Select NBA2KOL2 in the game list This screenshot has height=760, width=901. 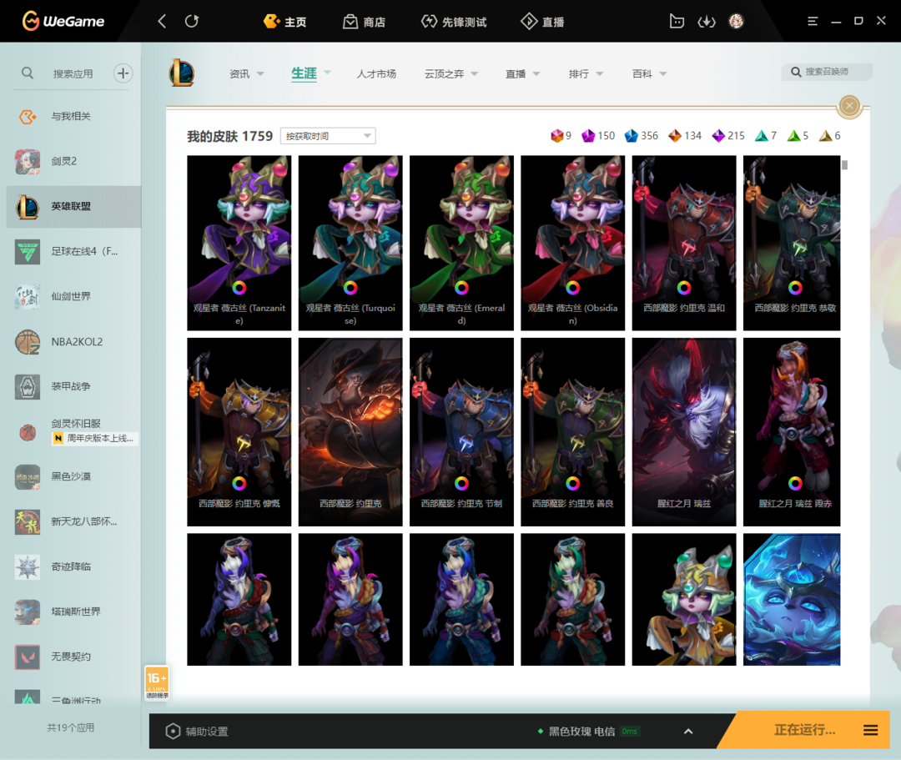tap(73, 342)
